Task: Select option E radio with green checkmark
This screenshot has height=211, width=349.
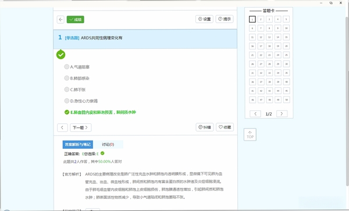Action: pyautogui.click(x=67, y=112)
